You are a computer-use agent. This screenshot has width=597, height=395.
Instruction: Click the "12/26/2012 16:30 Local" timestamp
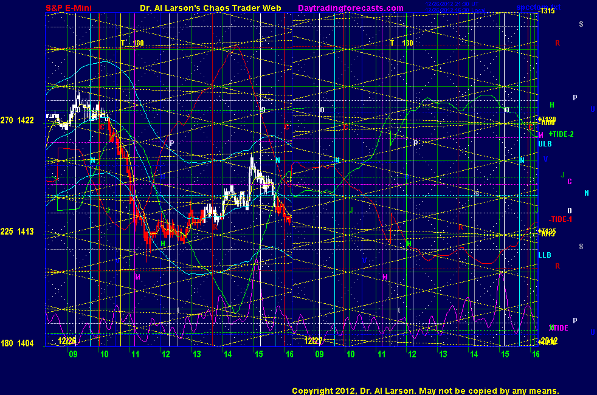pyautogui.click(x=455, y=10)
